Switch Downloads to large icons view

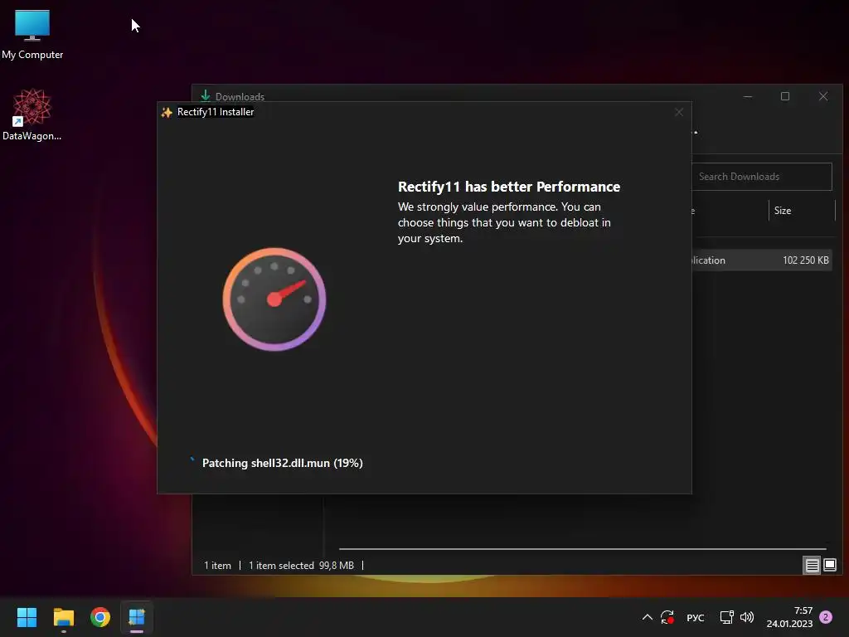(829, 566)
